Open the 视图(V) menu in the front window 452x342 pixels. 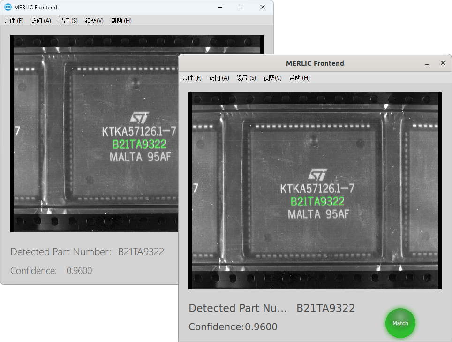272,78
